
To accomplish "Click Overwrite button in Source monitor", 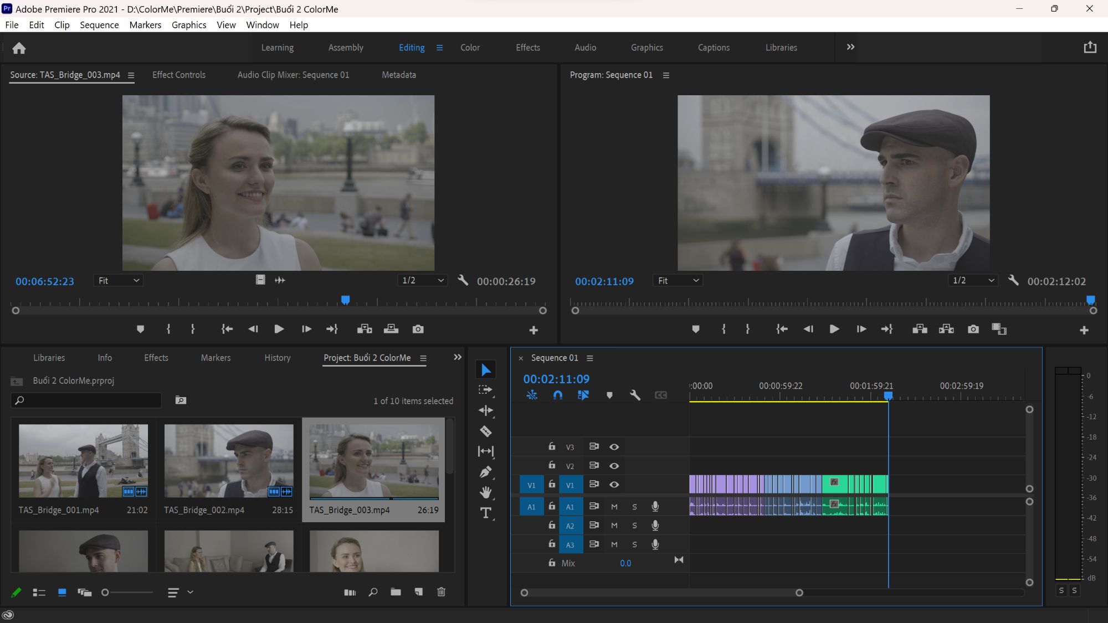I will pyautogui.click(x=391, y=329).
